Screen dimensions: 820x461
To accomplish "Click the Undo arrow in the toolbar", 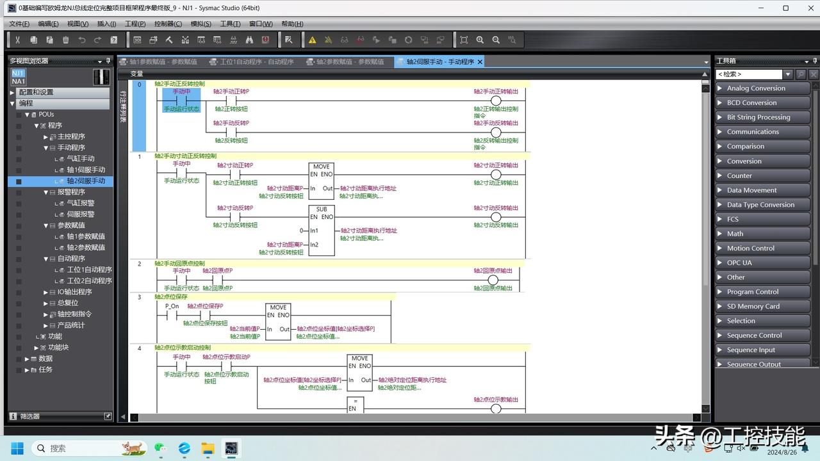I will (82, 40).
